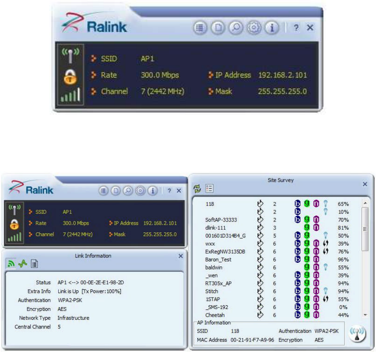Viewport: 376px width, 352px height.
Task: Click the 255.255.255.0 mask in the smaller Ralink window
Action: coord(160,234)
